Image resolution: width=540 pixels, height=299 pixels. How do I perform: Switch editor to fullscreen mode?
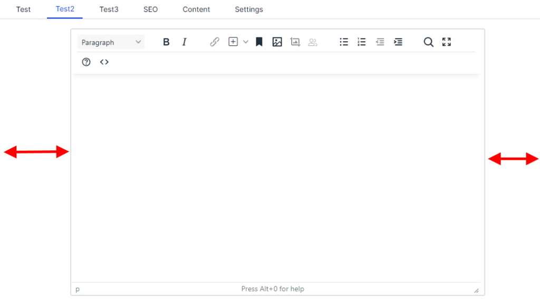click(447, 42)
